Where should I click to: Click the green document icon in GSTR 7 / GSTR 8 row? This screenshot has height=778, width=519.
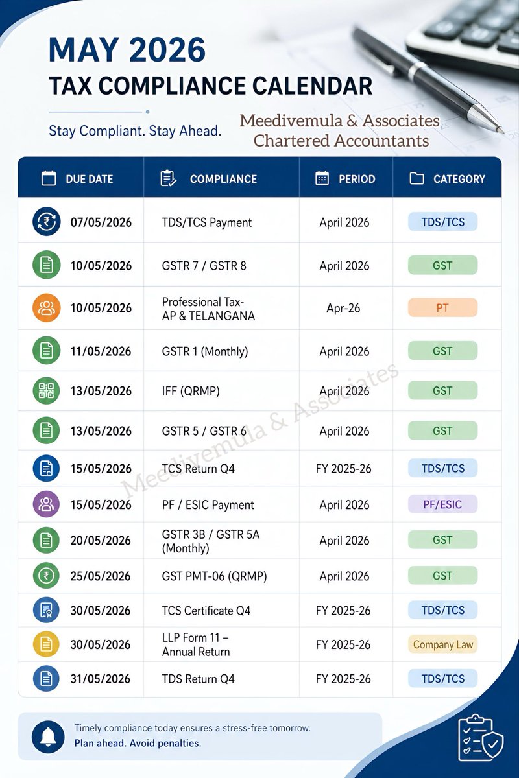click(x=46, y=265)
